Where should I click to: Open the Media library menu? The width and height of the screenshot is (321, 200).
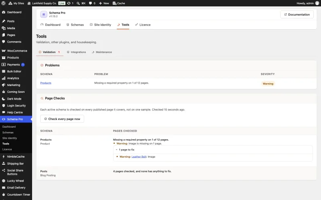coord(16,28)
